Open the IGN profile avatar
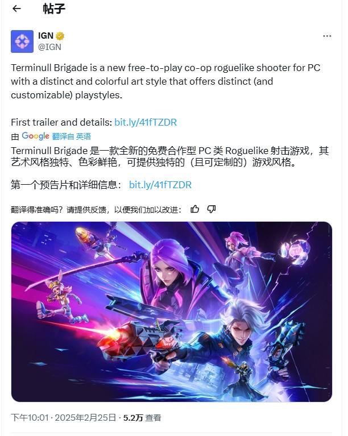The image size is (348, 436). coord(22,41)
